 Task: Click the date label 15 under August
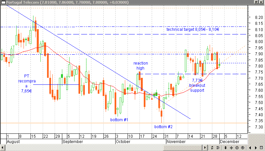33,136
